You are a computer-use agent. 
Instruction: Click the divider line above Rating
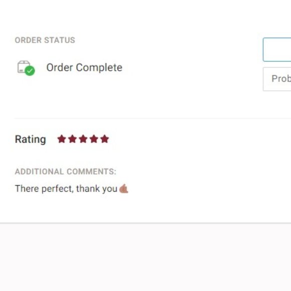pos(153,118)
